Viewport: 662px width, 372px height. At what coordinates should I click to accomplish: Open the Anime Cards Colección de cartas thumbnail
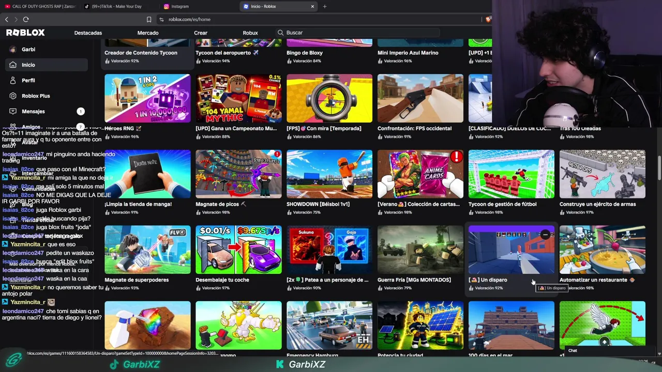pyautogui.click(x=420, y=174)
